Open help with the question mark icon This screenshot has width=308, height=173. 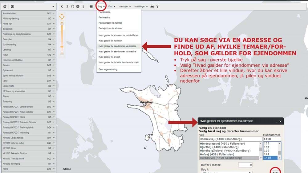tap(157, 6)
